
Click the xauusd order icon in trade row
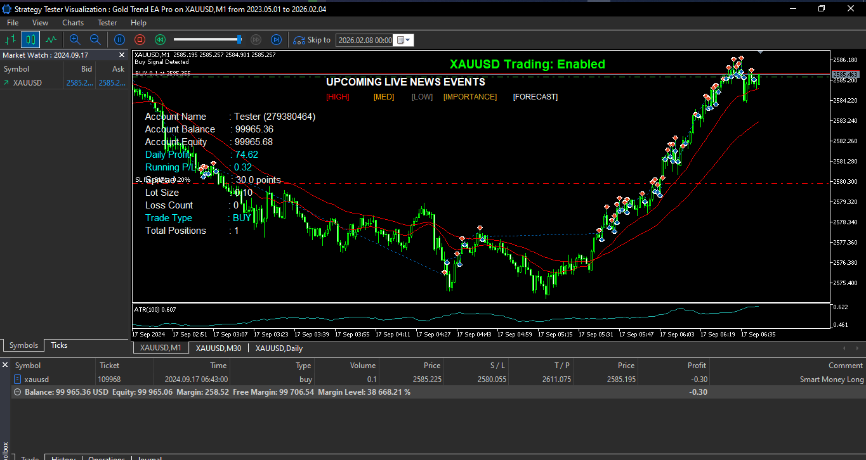click(17, 380)
